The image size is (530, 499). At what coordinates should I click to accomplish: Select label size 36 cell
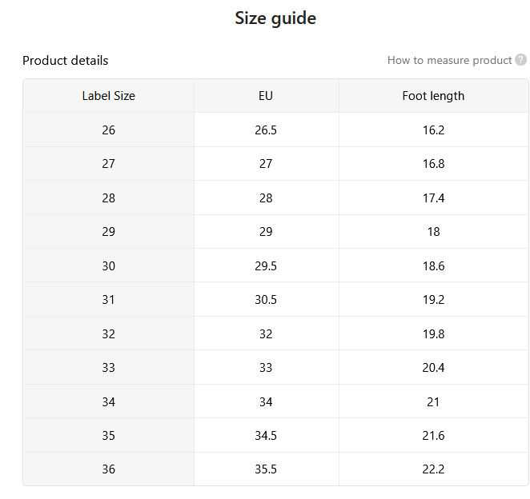[x=109, y=469]
